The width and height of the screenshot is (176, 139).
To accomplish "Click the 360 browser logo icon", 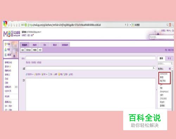I will pyautogui.click(x=5, y=24).
